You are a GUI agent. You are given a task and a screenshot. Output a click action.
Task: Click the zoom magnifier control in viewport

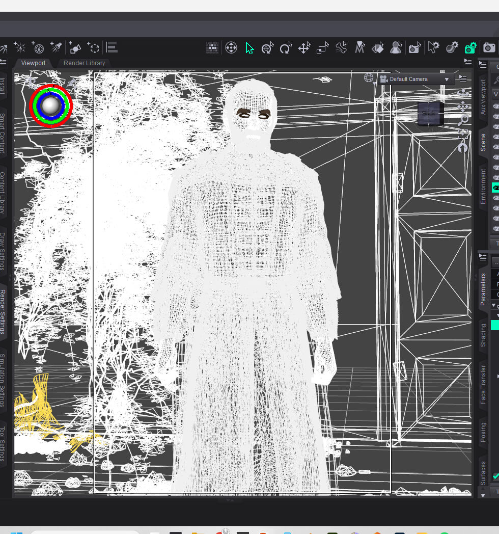(463, 120)
